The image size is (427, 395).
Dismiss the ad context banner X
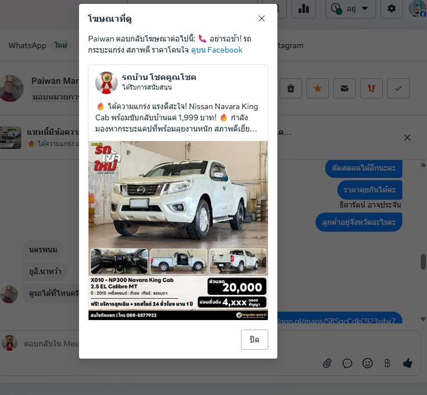point(407,138)
